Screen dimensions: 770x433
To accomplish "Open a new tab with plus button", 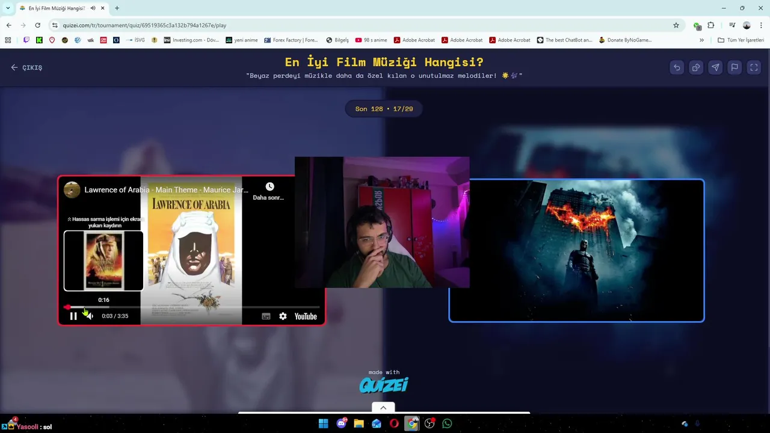I will point(117,8).
